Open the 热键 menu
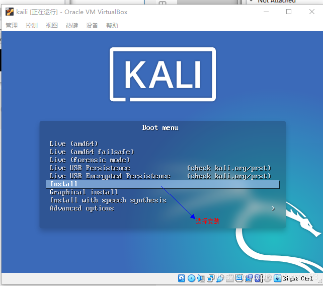The height and width of the screenshot is (286, 323). pos(72,25)
